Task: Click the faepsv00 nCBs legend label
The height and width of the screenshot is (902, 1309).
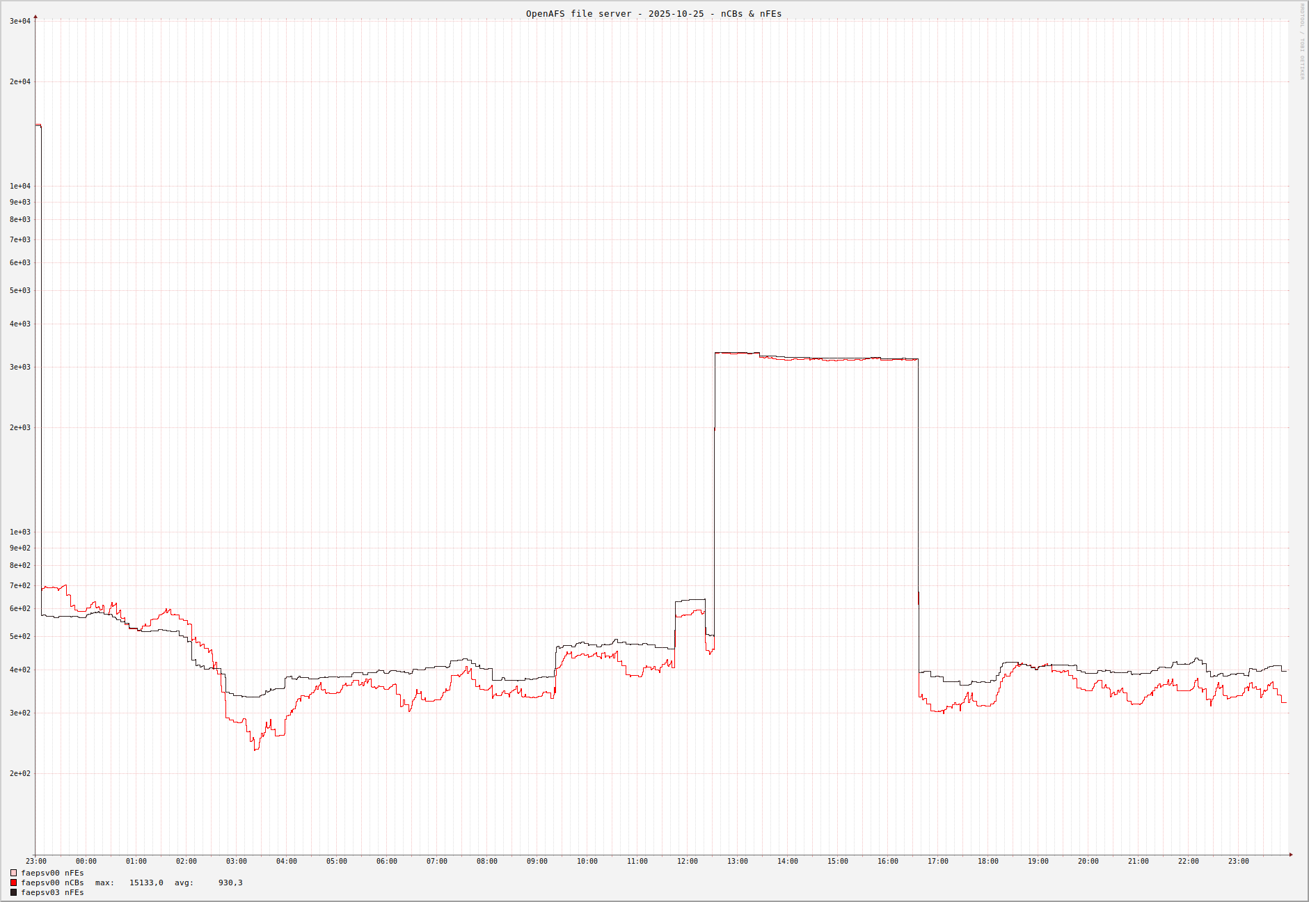Action: tap(52, 883)
